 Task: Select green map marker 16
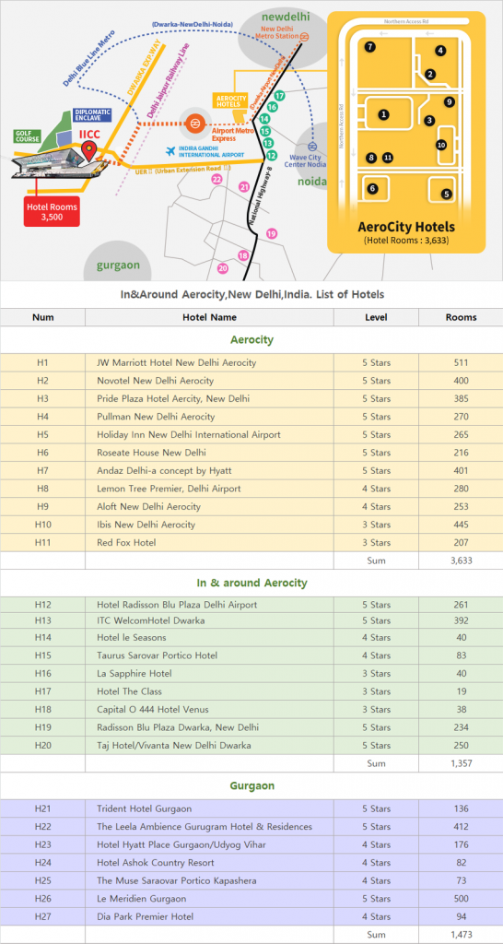click(x=272, y=107)
